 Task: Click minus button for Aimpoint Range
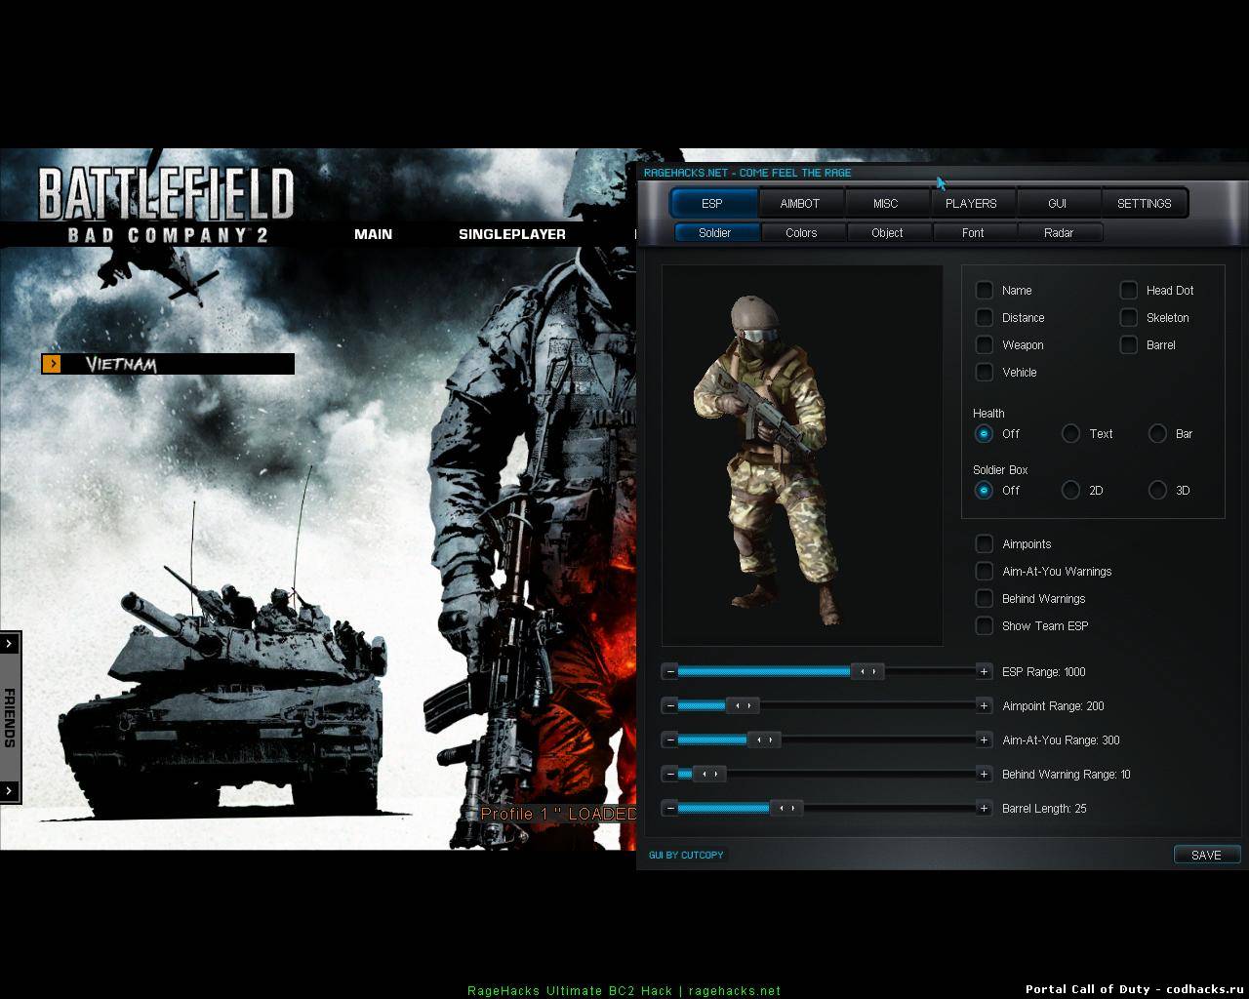pos(669,705)
